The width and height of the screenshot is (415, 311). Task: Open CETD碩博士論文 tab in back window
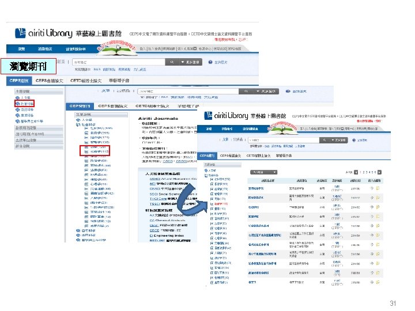(x=86, y=81)
